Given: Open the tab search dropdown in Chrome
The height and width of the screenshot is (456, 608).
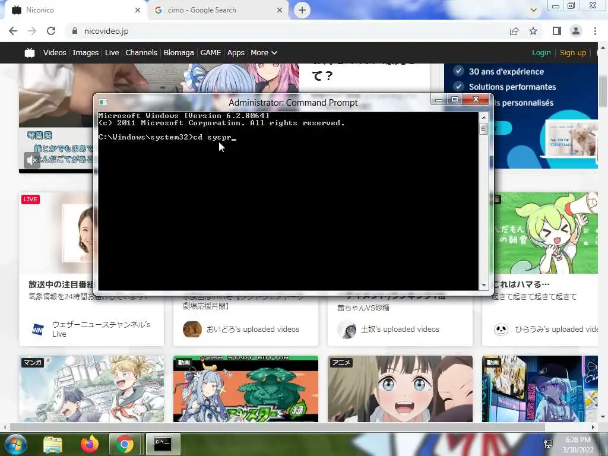Looking at the screenshot, I should (x=534, y=10).
